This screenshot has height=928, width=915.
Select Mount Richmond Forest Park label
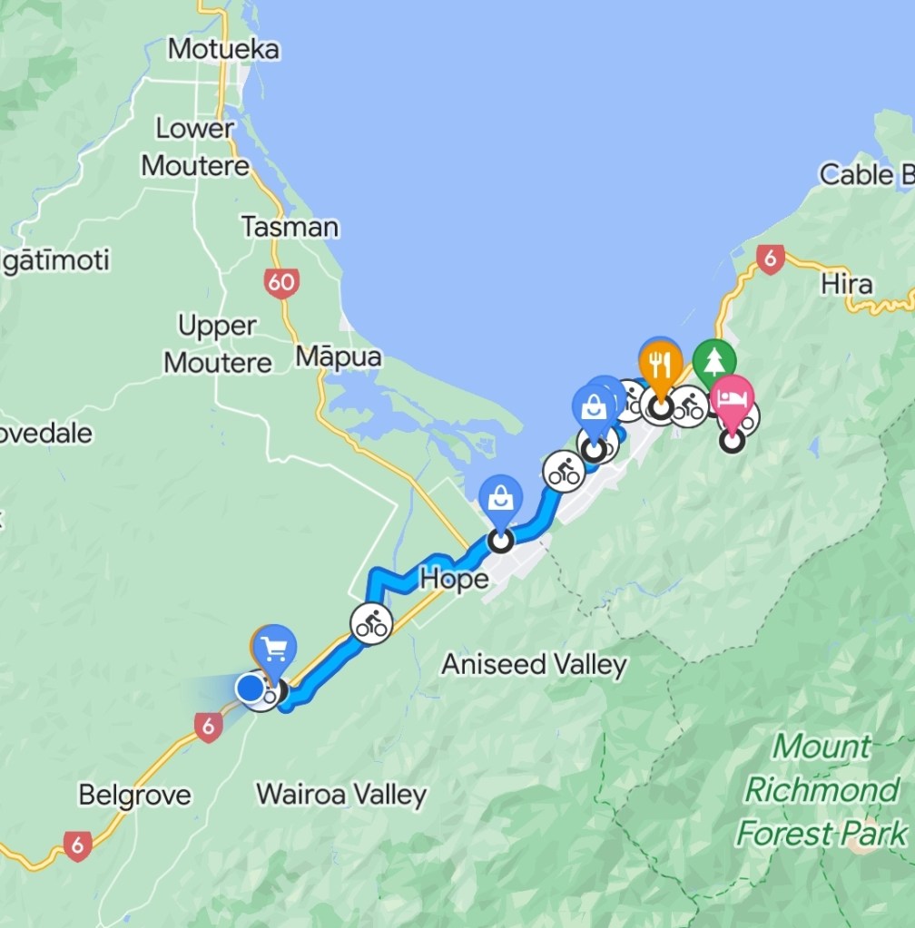[822, 790]
